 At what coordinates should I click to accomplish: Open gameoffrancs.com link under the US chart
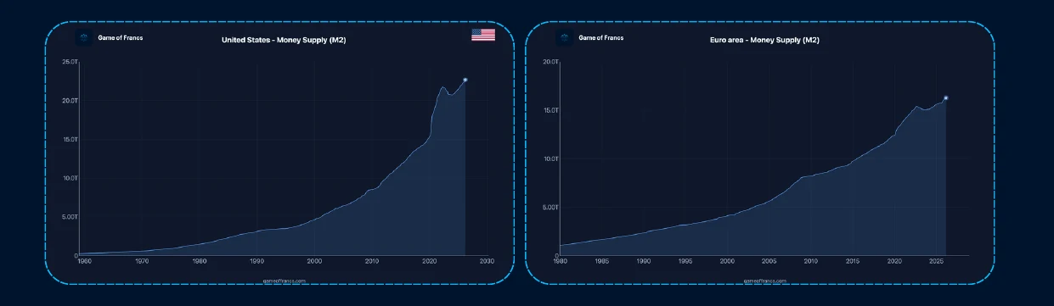pos(285,280)
